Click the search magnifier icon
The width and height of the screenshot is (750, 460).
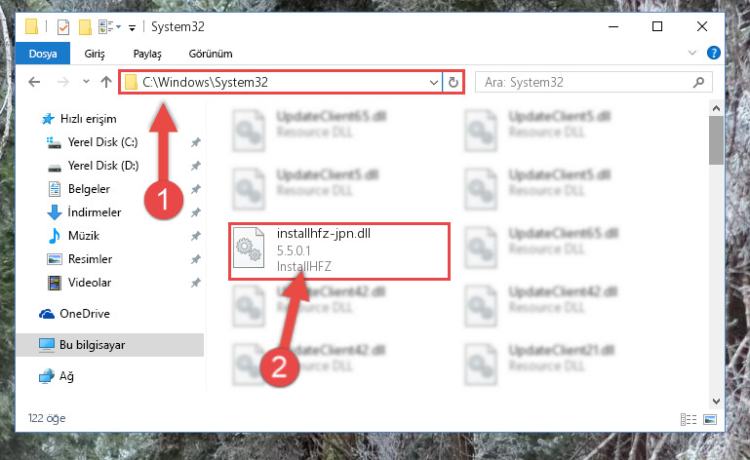pyautogui.click(x=698, y=82)
